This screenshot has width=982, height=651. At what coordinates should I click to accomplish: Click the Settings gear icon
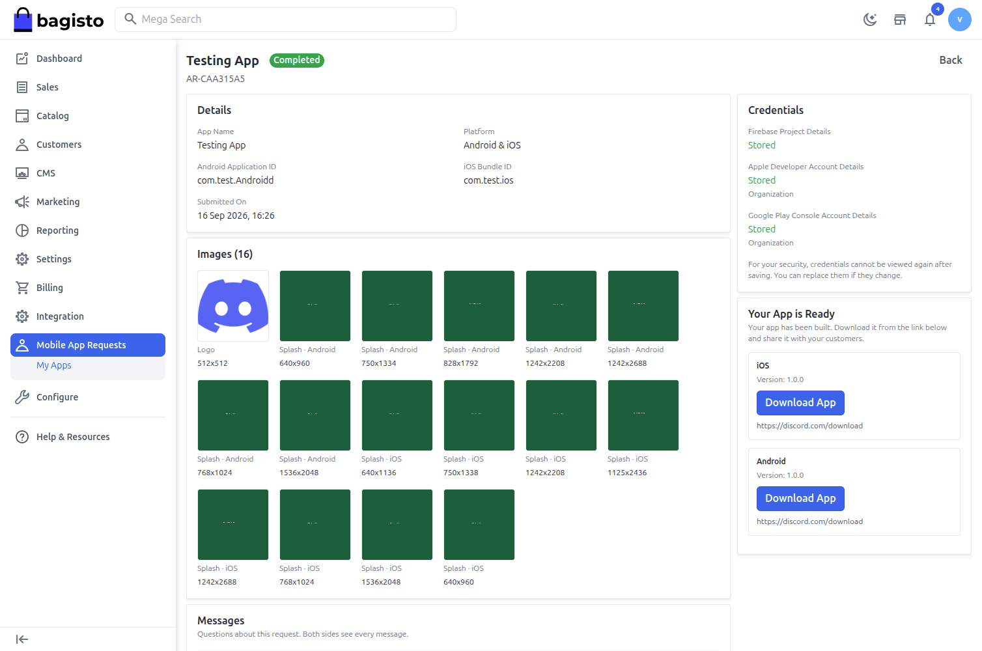coord(22,259)
